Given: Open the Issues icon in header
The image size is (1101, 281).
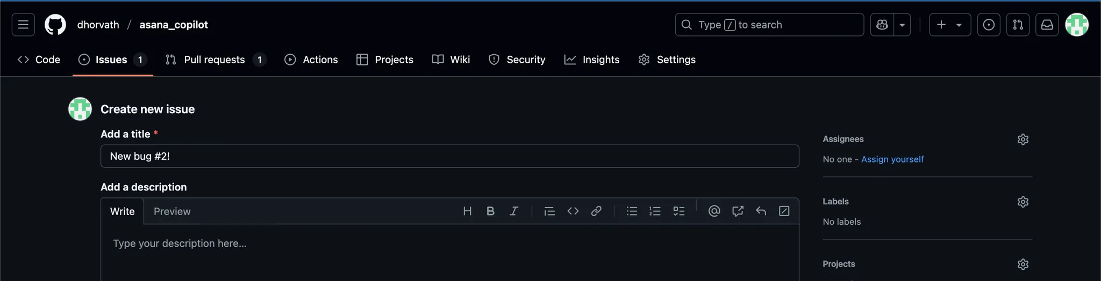Looking at the screenshot, I should 989,25.
